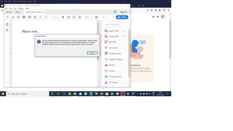Select the arrow selection tool
This screenshot has width=233, height=131.
pyautogui.click(x=63, y=17)
